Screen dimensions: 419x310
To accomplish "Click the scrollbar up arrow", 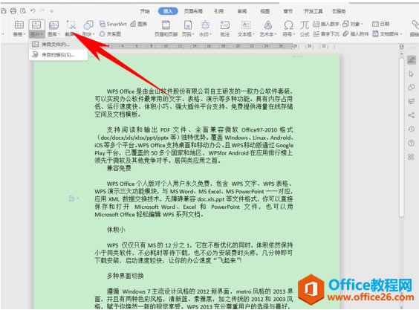I will 401,54.
